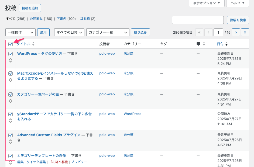Open the post カテゴリー一覧ページの話
This screenshot has width=254, height=167.
pos(38,94)
